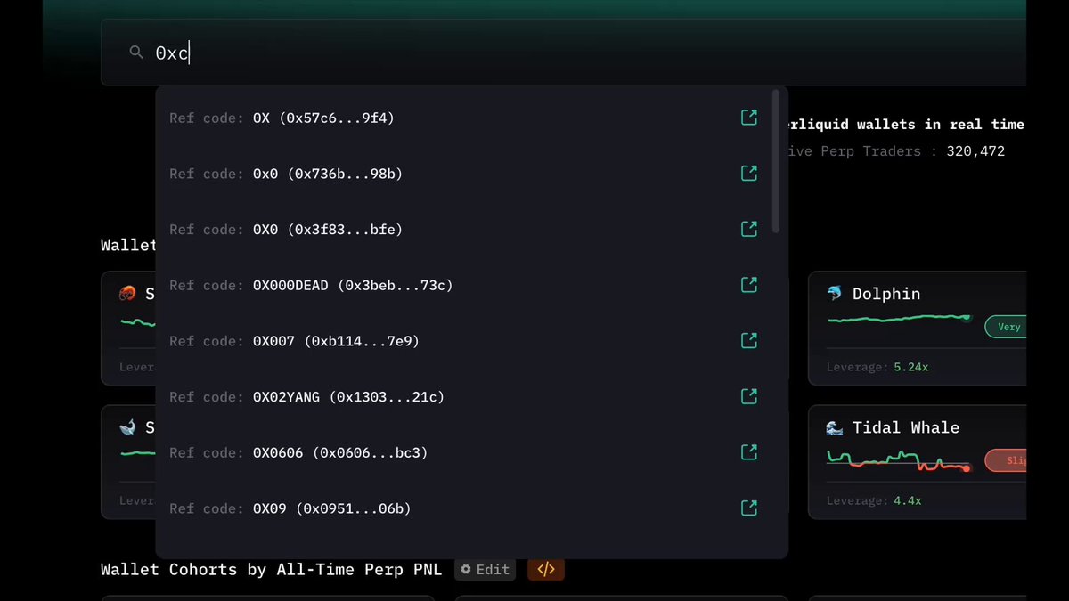1069x601 pixels.
Task: Click the Dolphin sparkline chart
Action: click(898, 318)
